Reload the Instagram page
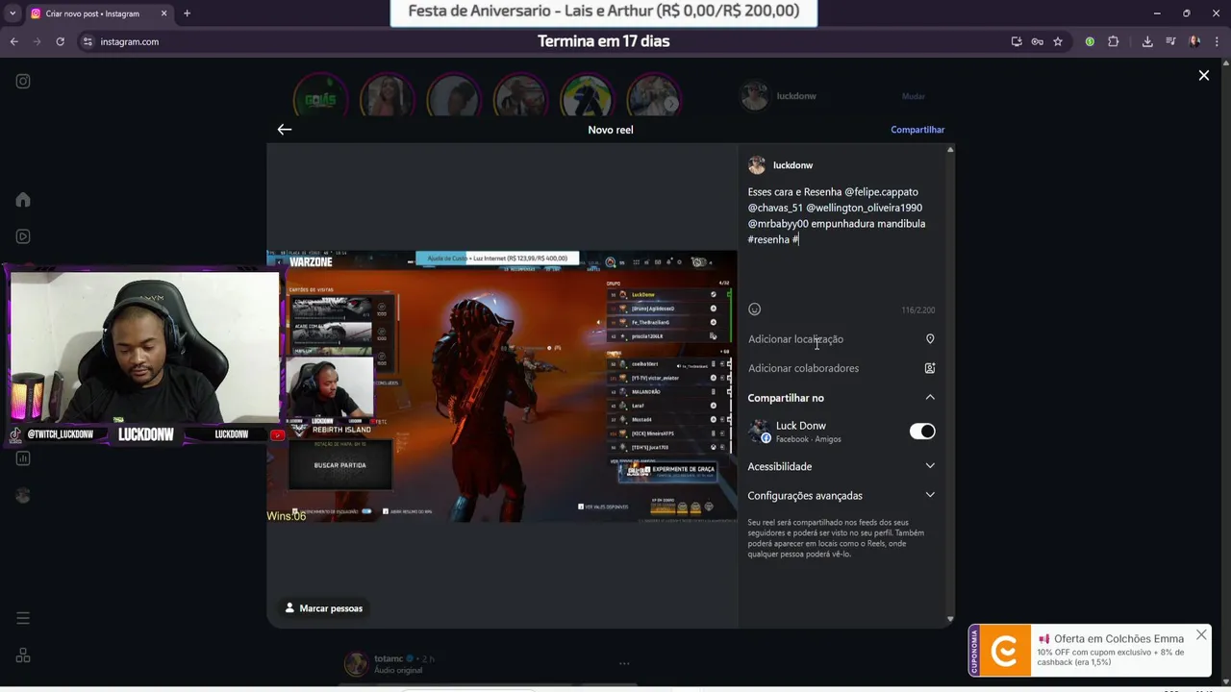 click(x=60, y=41)
